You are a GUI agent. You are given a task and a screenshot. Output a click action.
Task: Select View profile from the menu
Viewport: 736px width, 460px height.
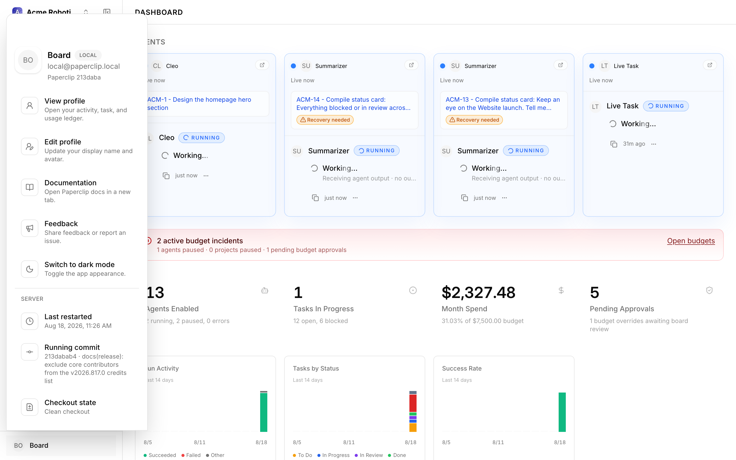pos(77,110)
